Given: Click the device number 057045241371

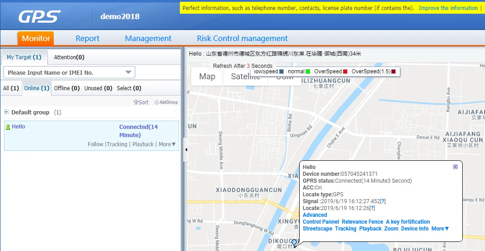Looking at the screenshot, I should click(359, 174).
